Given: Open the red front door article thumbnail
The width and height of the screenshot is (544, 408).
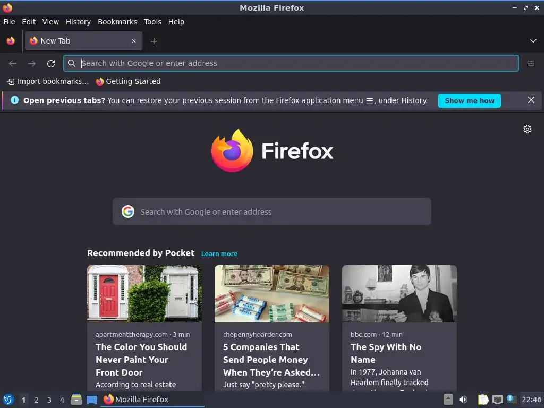Looking at the screenshot, I should click(x=144, y=293).
